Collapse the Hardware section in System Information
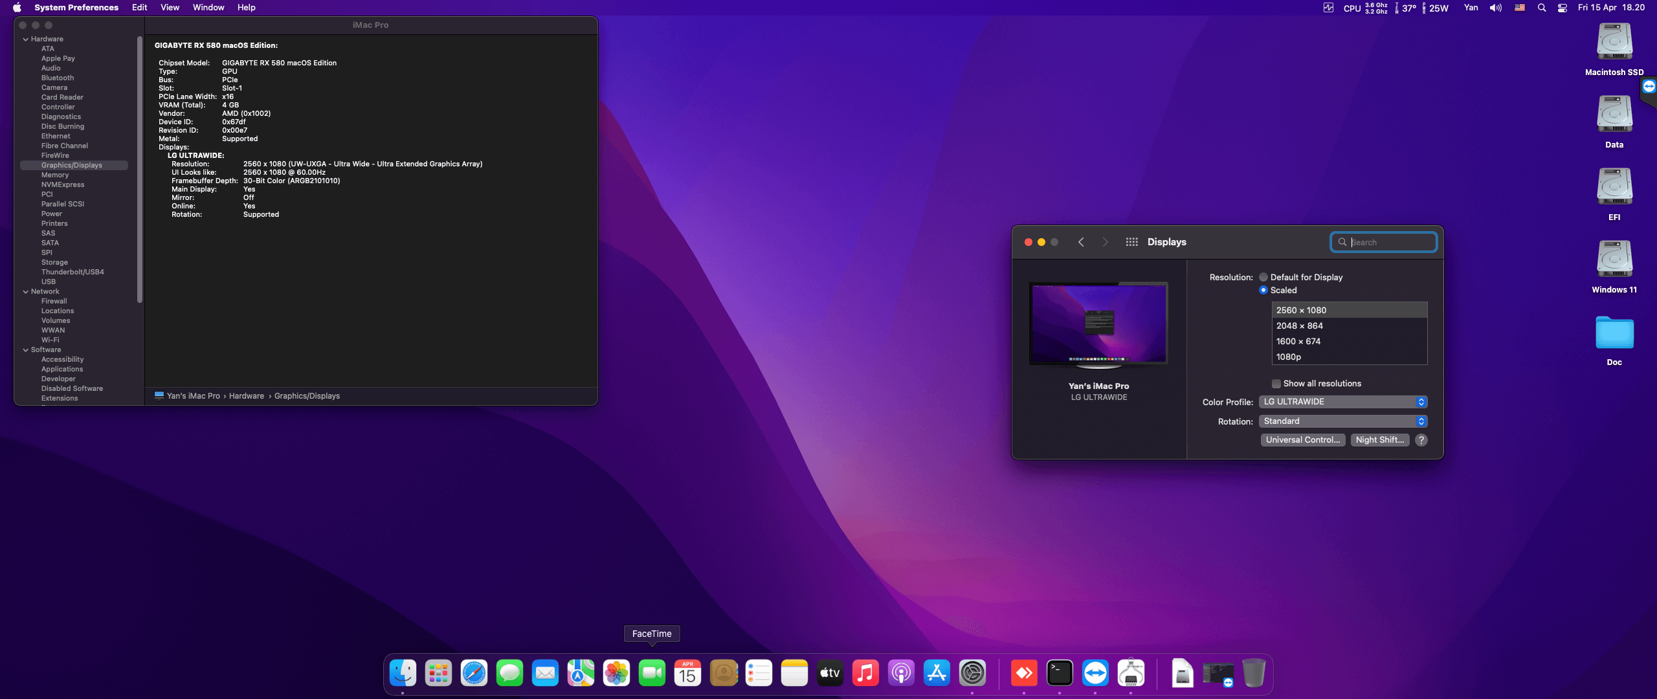The height and width of the screenshot is (699, 1657). pyautogui.click(x=26, y=39)
